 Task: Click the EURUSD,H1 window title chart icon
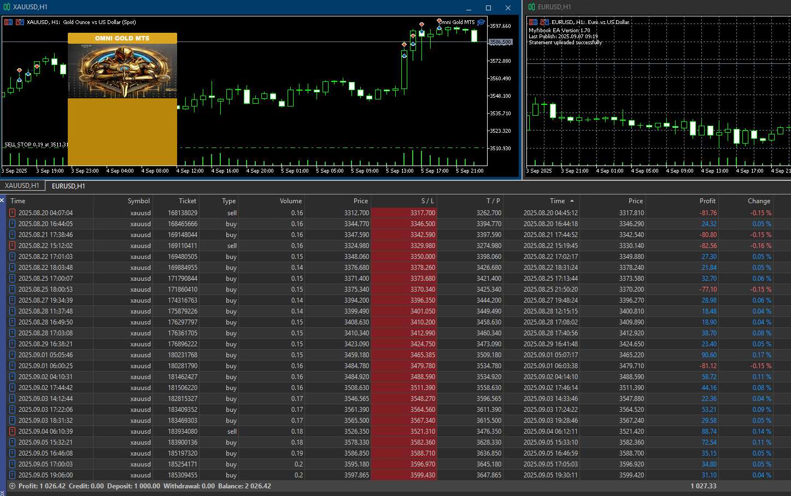pos(532,7)
